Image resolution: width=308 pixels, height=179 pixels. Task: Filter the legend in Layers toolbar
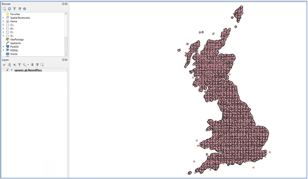pos(19,65)
